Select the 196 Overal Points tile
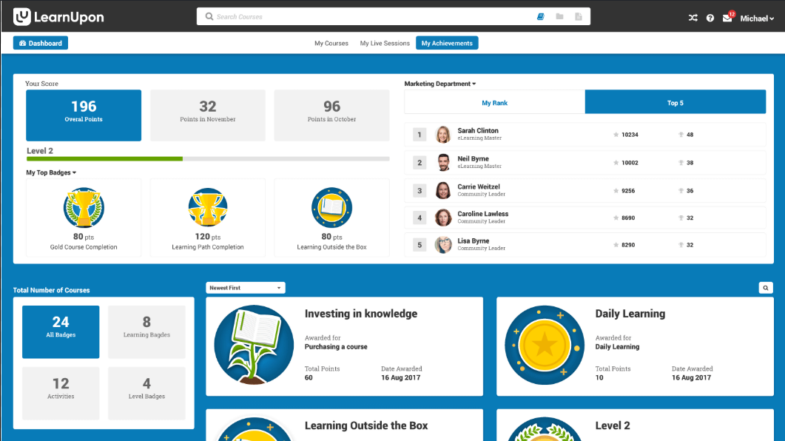This screenshot has height=441, width=785. (84, 115)
